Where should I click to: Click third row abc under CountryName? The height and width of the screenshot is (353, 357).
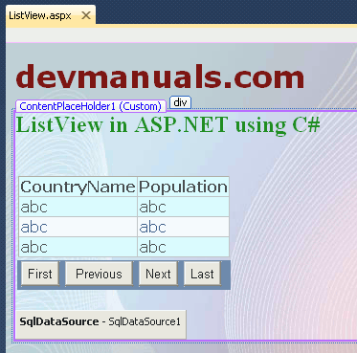[x=78, y=247]
